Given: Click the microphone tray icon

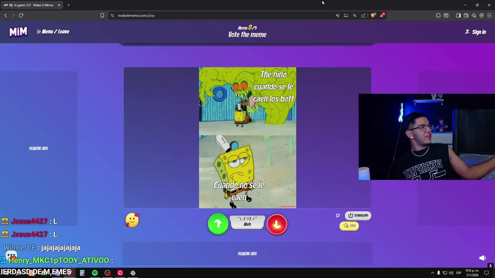Looking at the screenshot, I should (439, 273).
